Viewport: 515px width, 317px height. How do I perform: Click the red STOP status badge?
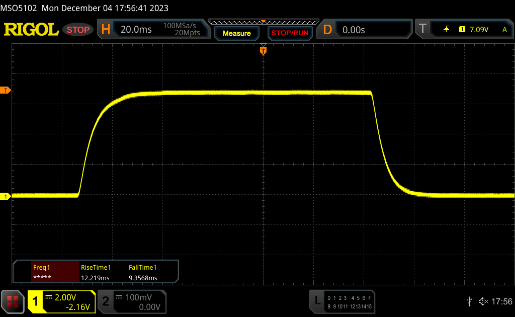click(78, 30)
